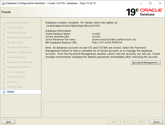Click the Oracle 19c Database logo
Image resolution: width=165 pixels, height=125 pixels.
coord(144,12)
